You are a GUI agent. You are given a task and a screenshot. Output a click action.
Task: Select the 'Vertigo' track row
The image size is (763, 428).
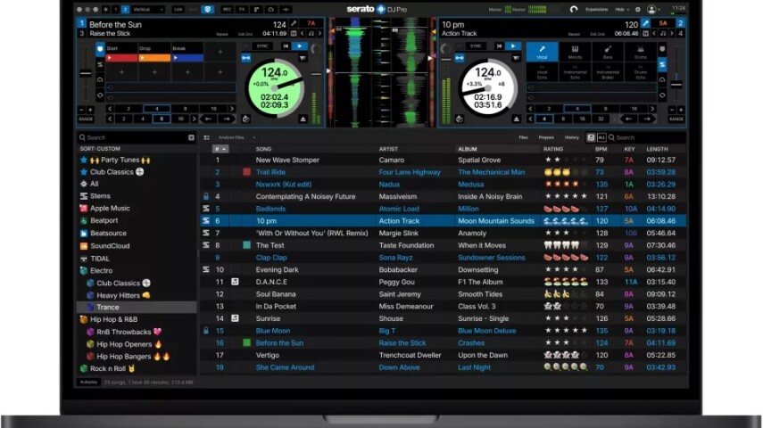tap(443, 355)
